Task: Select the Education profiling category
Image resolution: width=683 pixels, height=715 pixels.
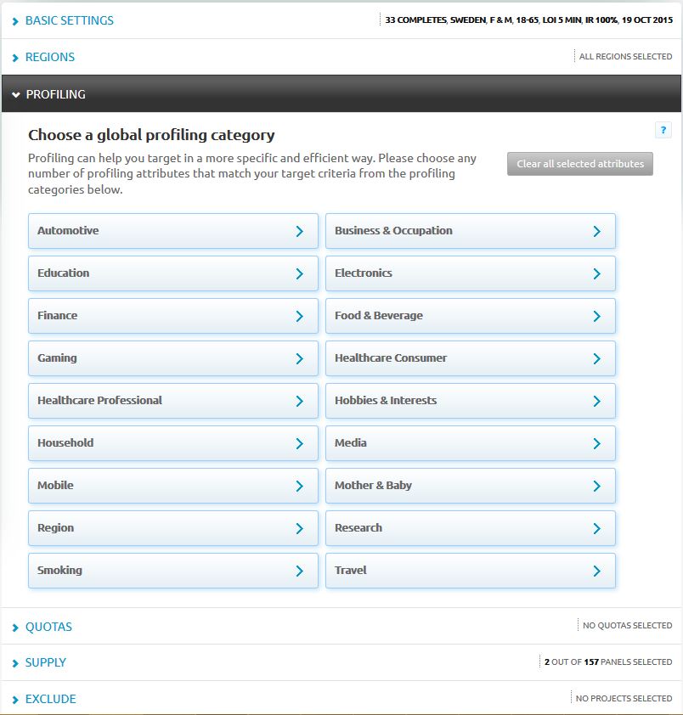Action: coord(172,273)
